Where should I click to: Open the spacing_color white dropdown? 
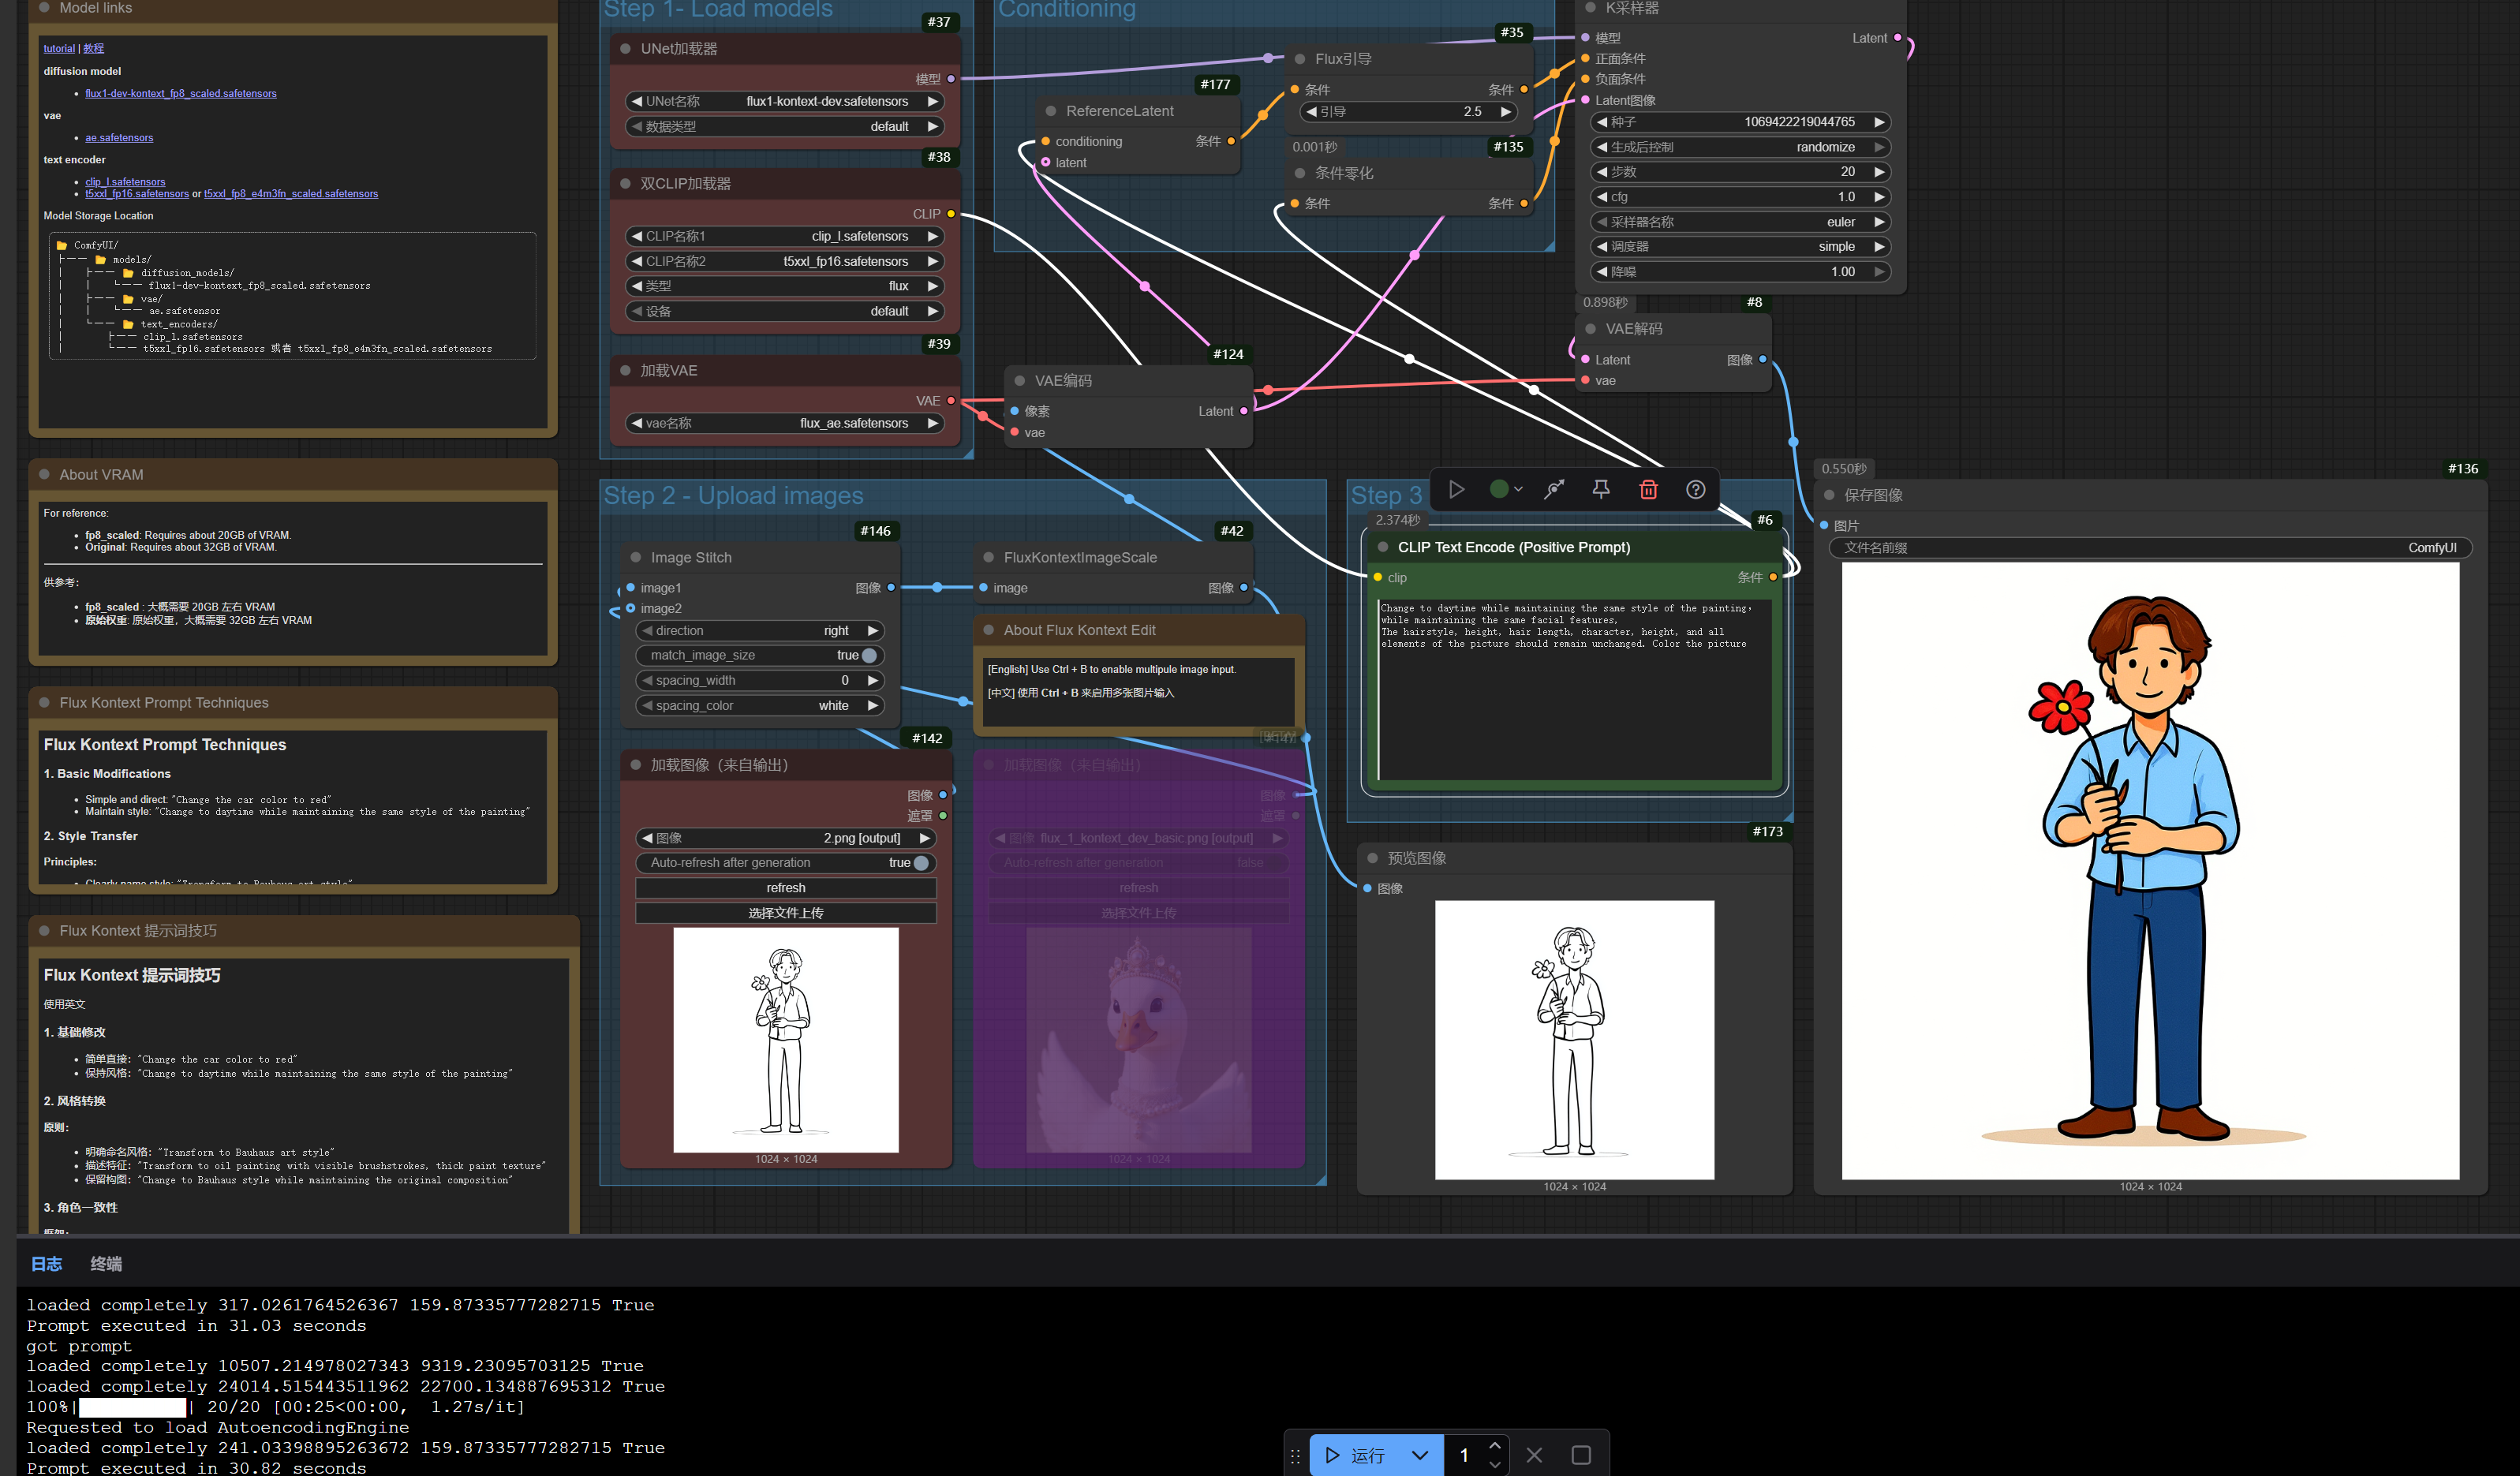(760, 705)
